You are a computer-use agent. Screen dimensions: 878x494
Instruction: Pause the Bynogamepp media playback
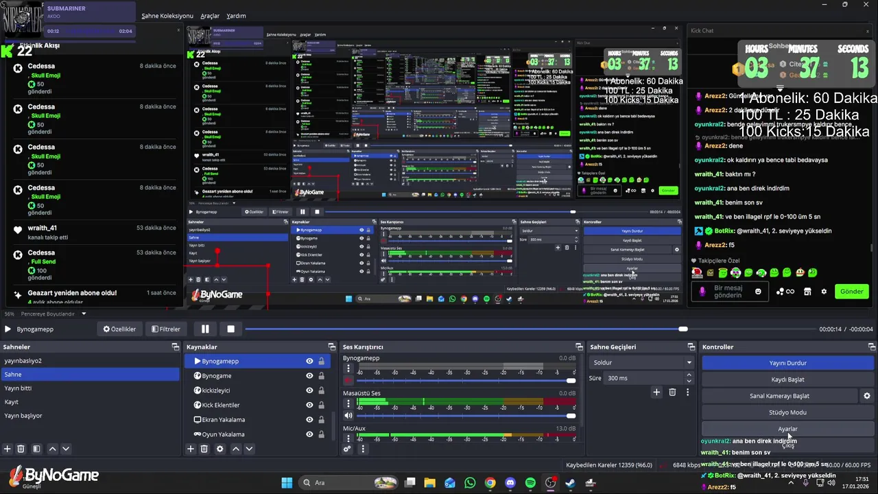coord(205,329)
